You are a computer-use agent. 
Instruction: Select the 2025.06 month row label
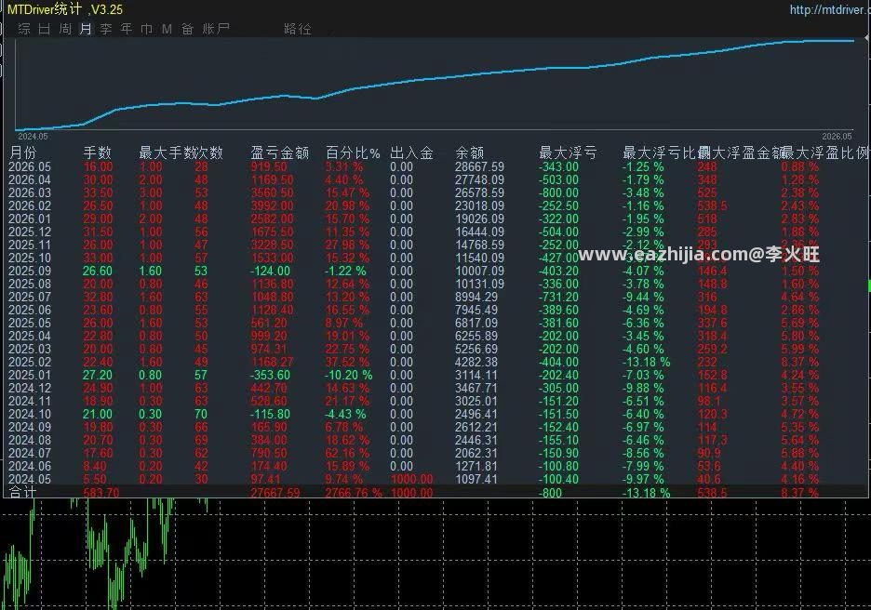(x=30, y=311)
